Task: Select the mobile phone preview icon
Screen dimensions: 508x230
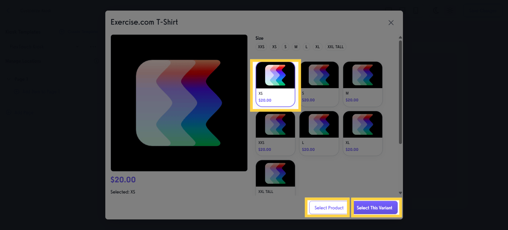Action: (x=416, y=11)
